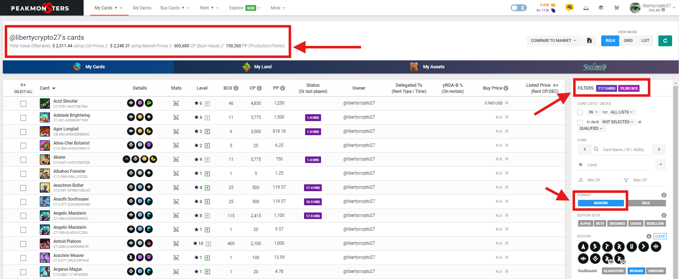Select the Chaos Legion chevron edition icon

644,247
